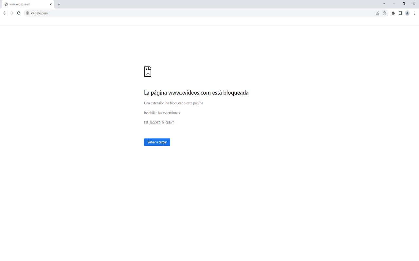The width and height of the screenshot is (419, 261).
Task: Open the profile avatar menu
Action: coord(407,13)
